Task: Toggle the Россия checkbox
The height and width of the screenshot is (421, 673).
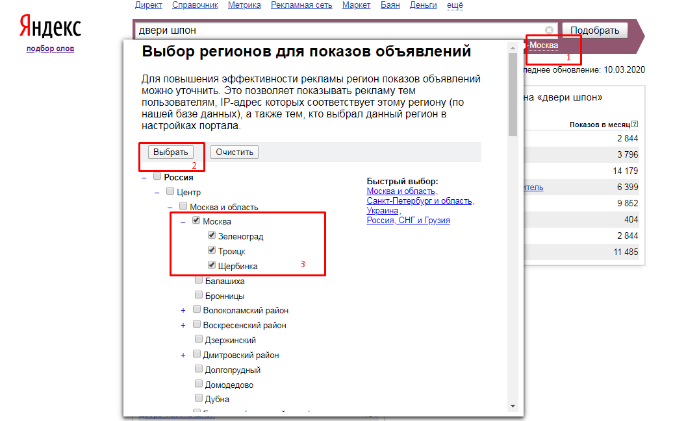Action: click(x=157, y=176)
